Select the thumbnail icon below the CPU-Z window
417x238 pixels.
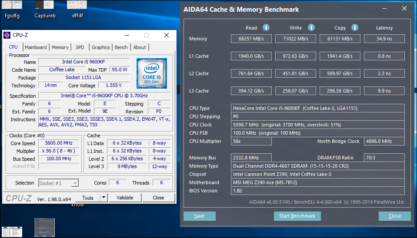pos(44,228)
